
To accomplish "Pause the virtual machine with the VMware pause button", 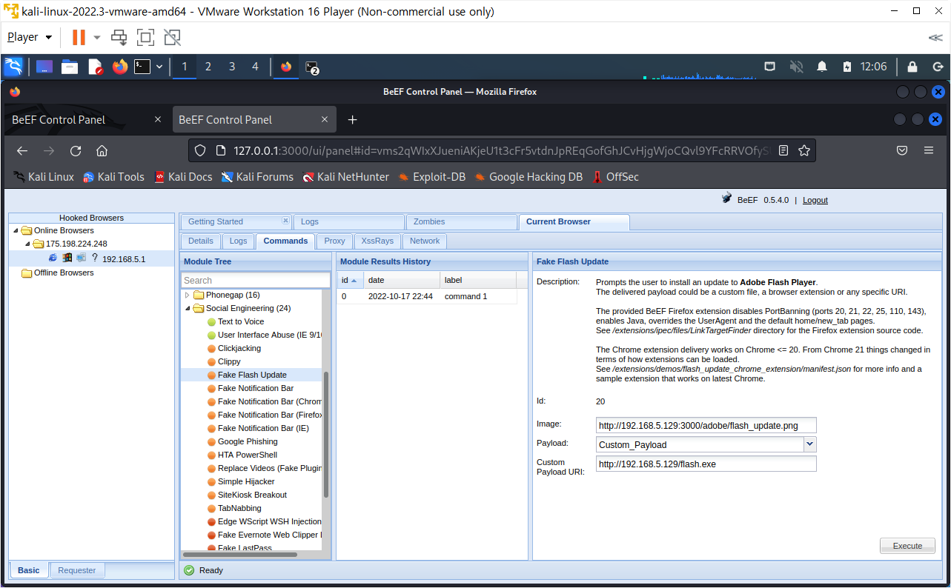I will [x=79, y=37].
